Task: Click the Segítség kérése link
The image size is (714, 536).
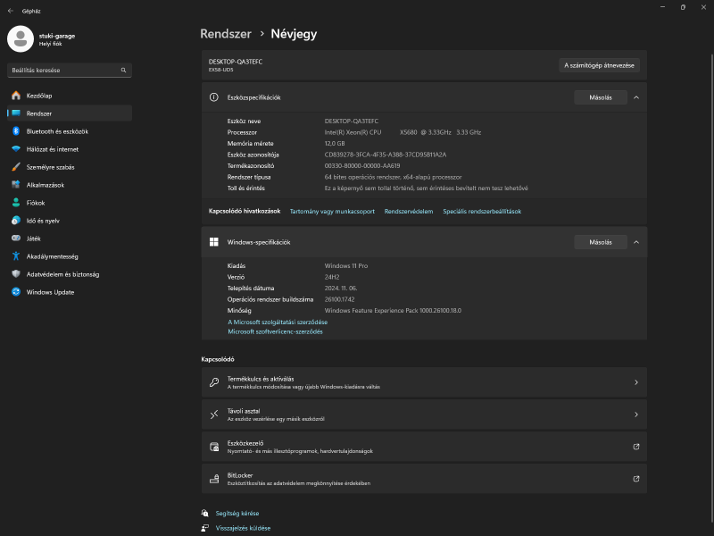Action: [x=237, y=513]
